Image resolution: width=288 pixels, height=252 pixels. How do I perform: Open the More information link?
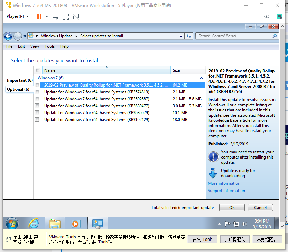coord(224,183)
